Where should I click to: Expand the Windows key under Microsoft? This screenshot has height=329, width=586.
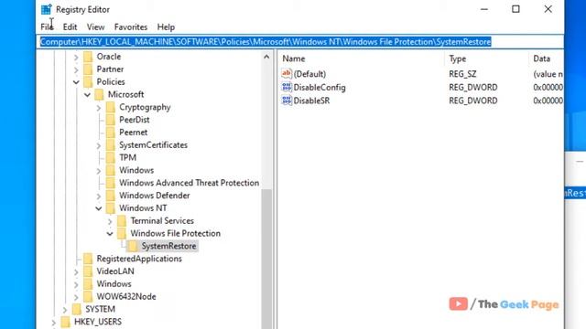99,171
